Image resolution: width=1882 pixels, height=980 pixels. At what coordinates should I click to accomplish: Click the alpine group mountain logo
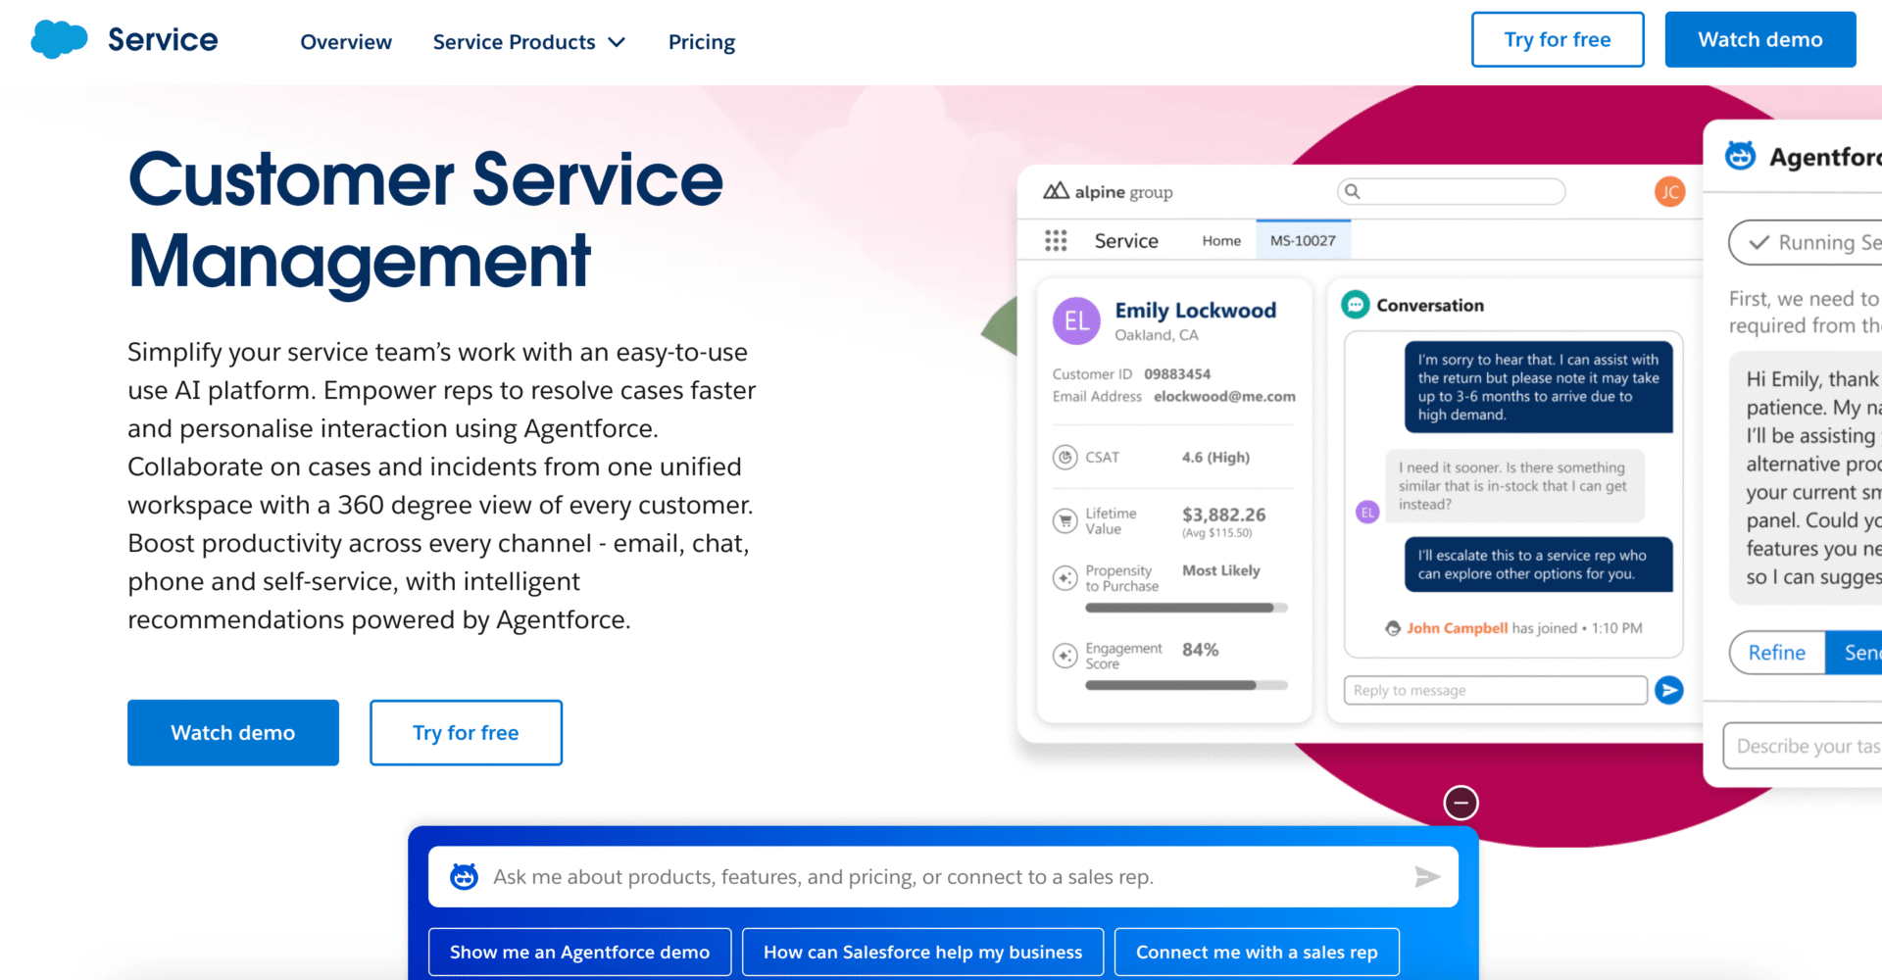(x=1059, y=191)
